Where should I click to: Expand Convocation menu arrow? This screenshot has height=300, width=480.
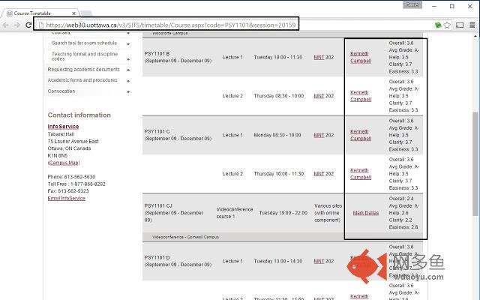click(128, 91)
